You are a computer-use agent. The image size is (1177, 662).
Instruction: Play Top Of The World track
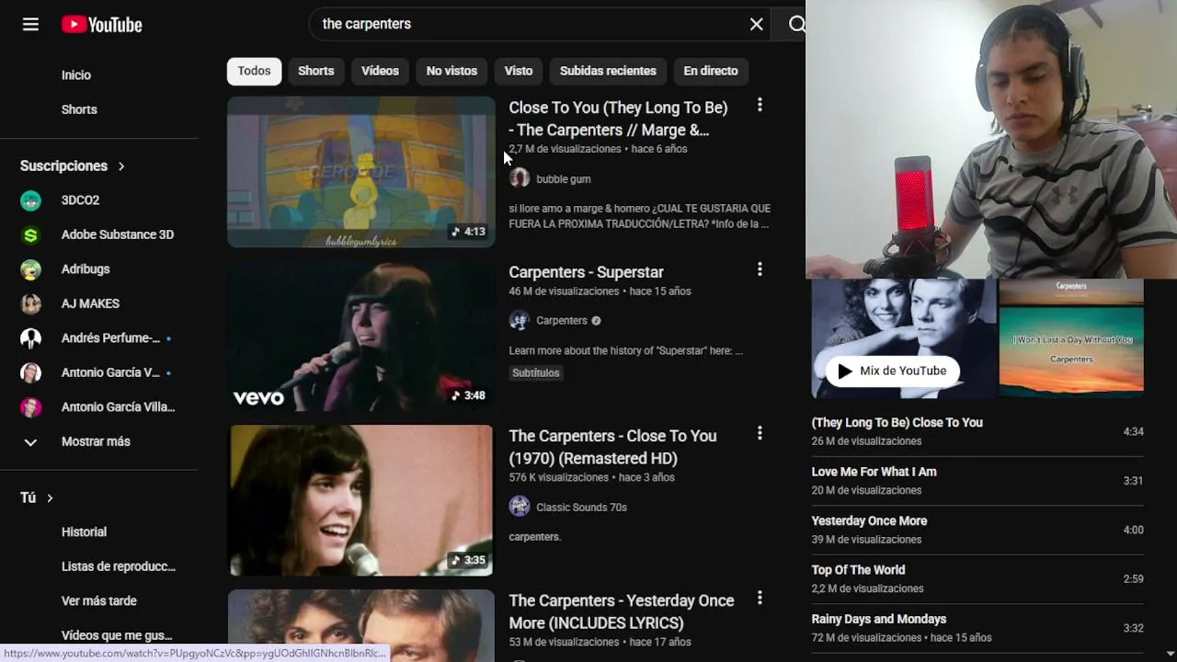pyautogui.click(x=977, y=578)
